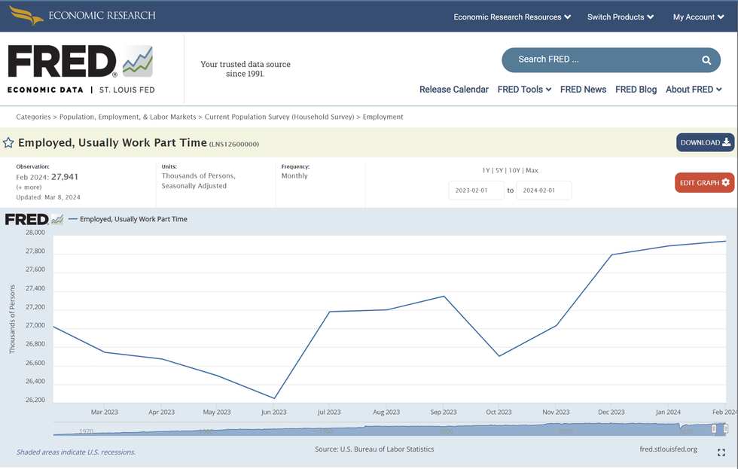This screenshot has width=738, height=469.
Task: Click the right handle of timeline range slider
Action: coord(726,428)
